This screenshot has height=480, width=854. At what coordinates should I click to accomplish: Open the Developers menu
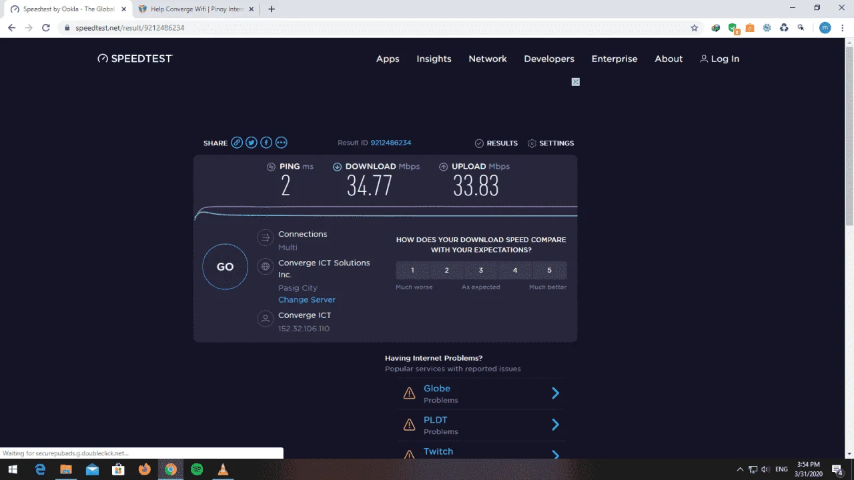tap(549, 59)
